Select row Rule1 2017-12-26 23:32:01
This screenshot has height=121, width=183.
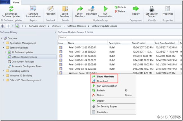coord(120,52)
